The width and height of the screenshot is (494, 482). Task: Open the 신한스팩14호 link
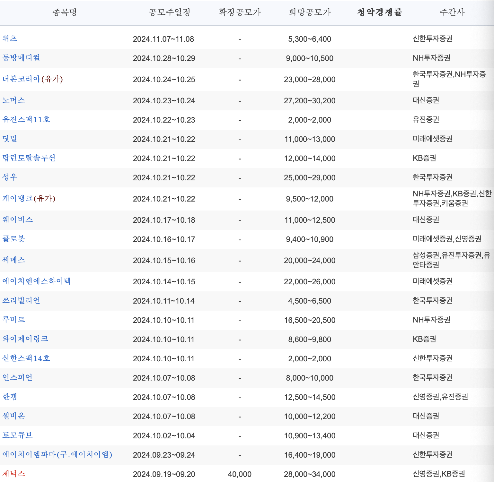tap(26, 358)
